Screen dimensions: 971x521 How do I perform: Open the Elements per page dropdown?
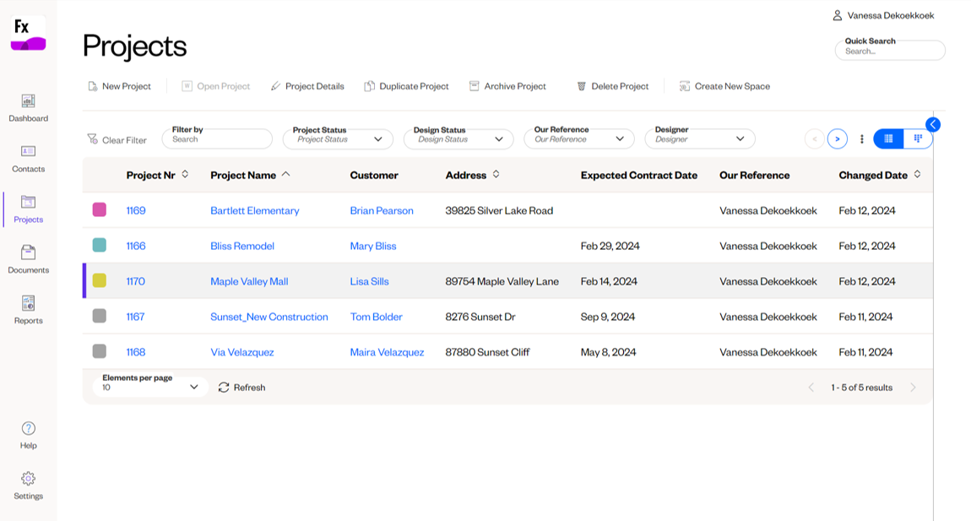point(150,387)
